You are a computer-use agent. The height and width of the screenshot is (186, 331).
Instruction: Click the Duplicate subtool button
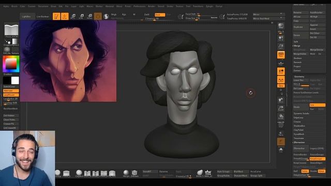click(301, 27)
